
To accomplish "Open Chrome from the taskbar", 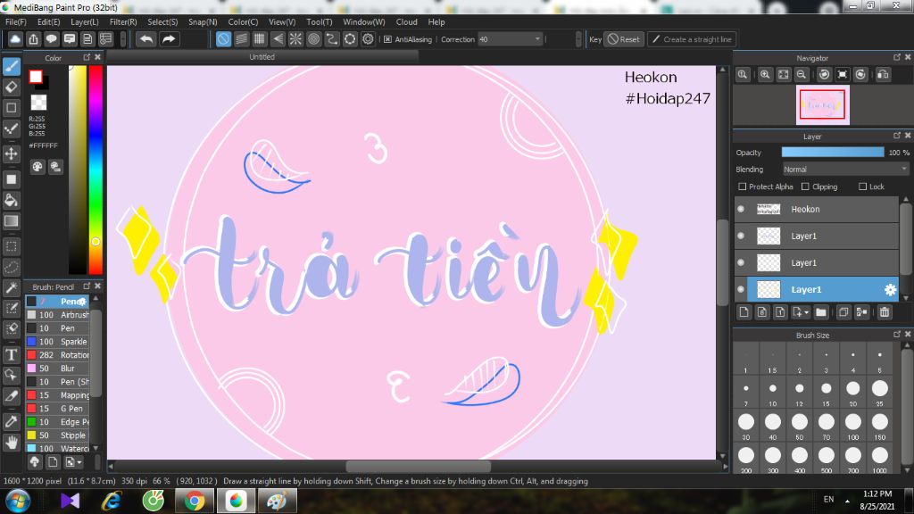I will (x=195, y=501).
